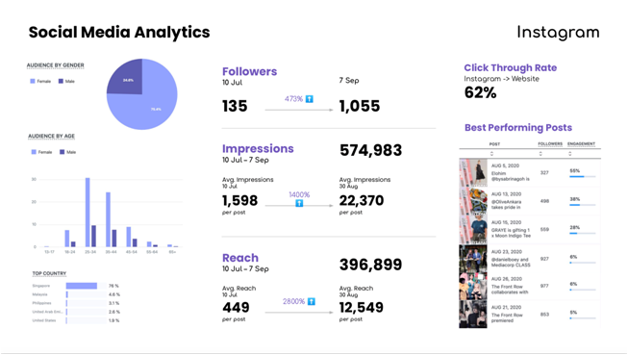The height and width of the screenshot is (355, 628).
Task: Sort table by the ENGAGEMENT column arrow
Action: coord(570,154)
